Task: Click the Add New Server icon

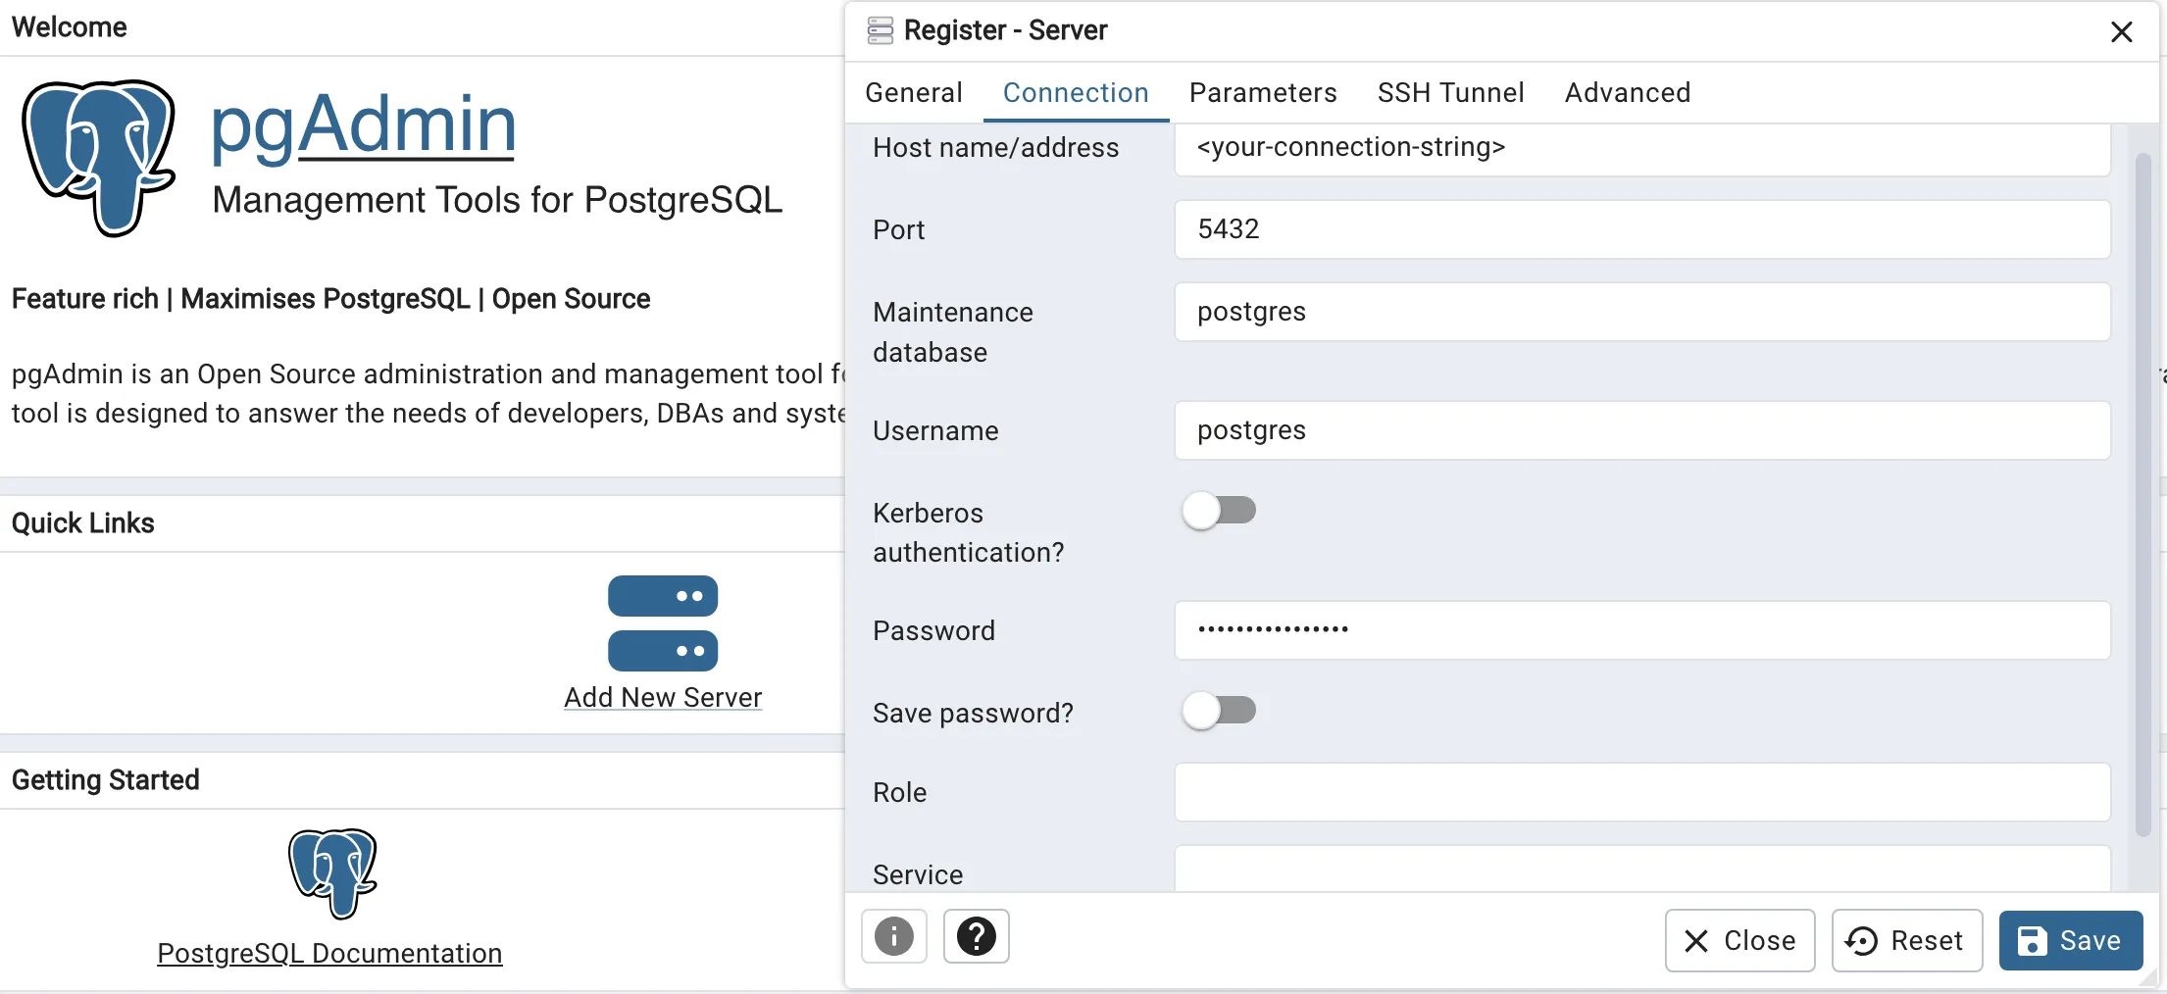Action: pos(663,623)
